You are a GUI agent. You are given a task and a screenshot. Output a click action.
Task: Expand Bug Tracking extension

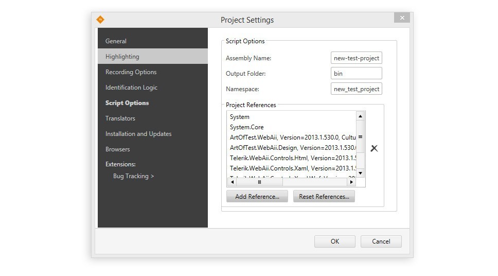(x=133, y=176)
